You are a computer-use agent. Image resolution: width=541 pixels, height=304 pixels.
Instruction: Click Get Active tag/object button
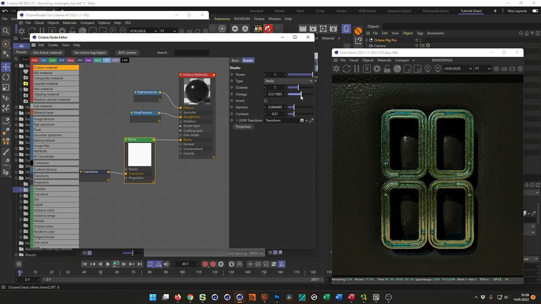pyautogui.click(x=90, y=53)
